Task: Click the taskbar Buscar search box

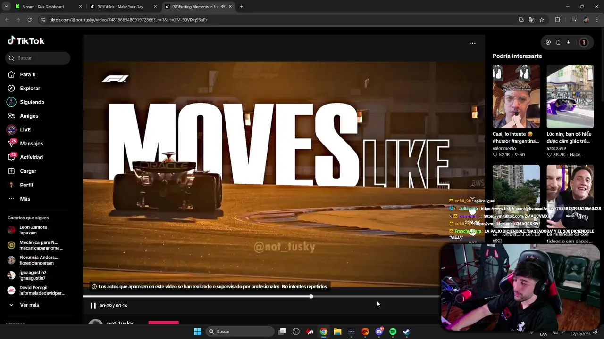Action: point(241,331)
